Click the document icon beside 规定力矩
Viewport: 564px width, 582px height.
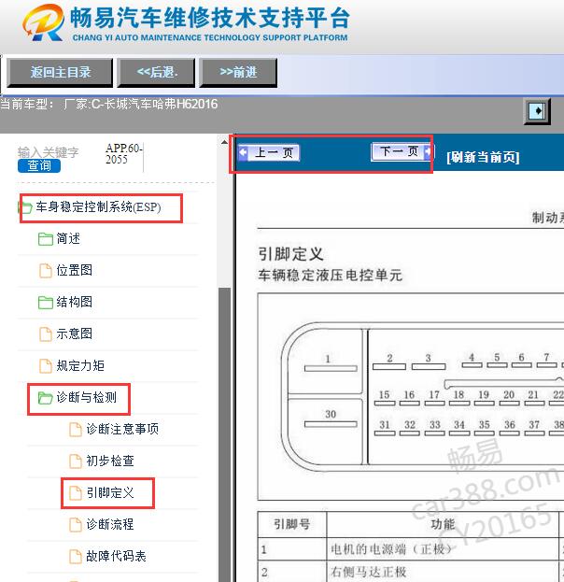(45, 366)
